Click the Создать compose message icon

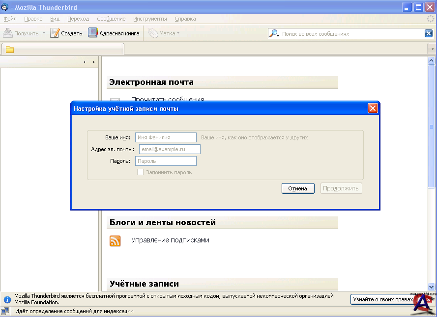click(x=55, y=33)
